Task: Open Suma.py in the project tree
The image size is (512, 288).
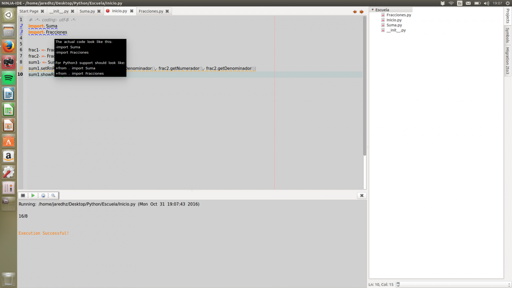Action: click(394, 25)
